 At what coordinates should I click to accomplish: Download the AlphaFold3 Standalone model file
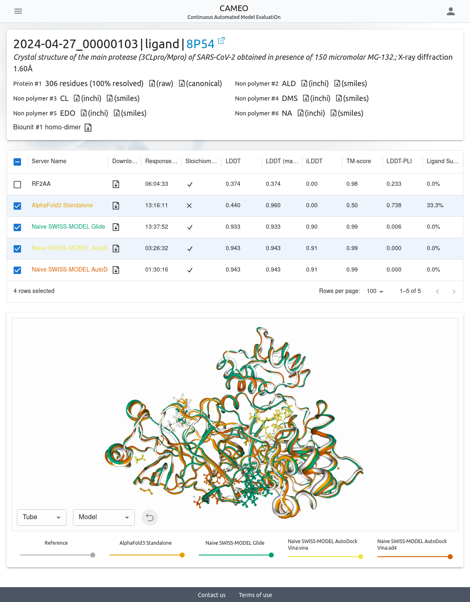tap(116, 206)
